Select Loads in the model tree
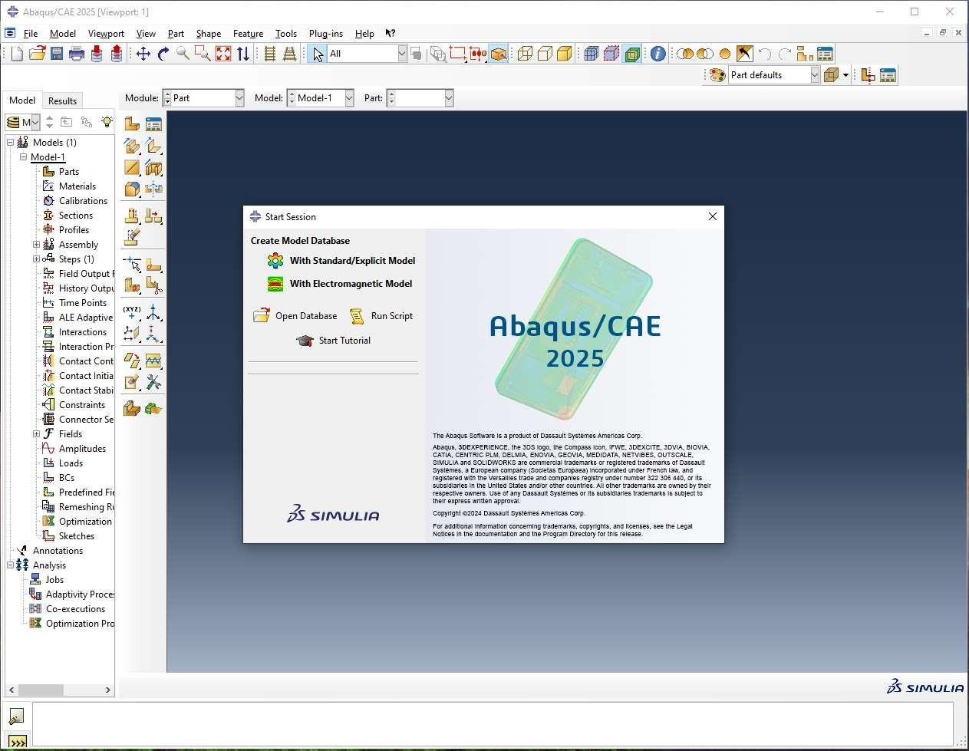Image resolution: width=969 pixels, height=751 pixels. pos(71,463)
